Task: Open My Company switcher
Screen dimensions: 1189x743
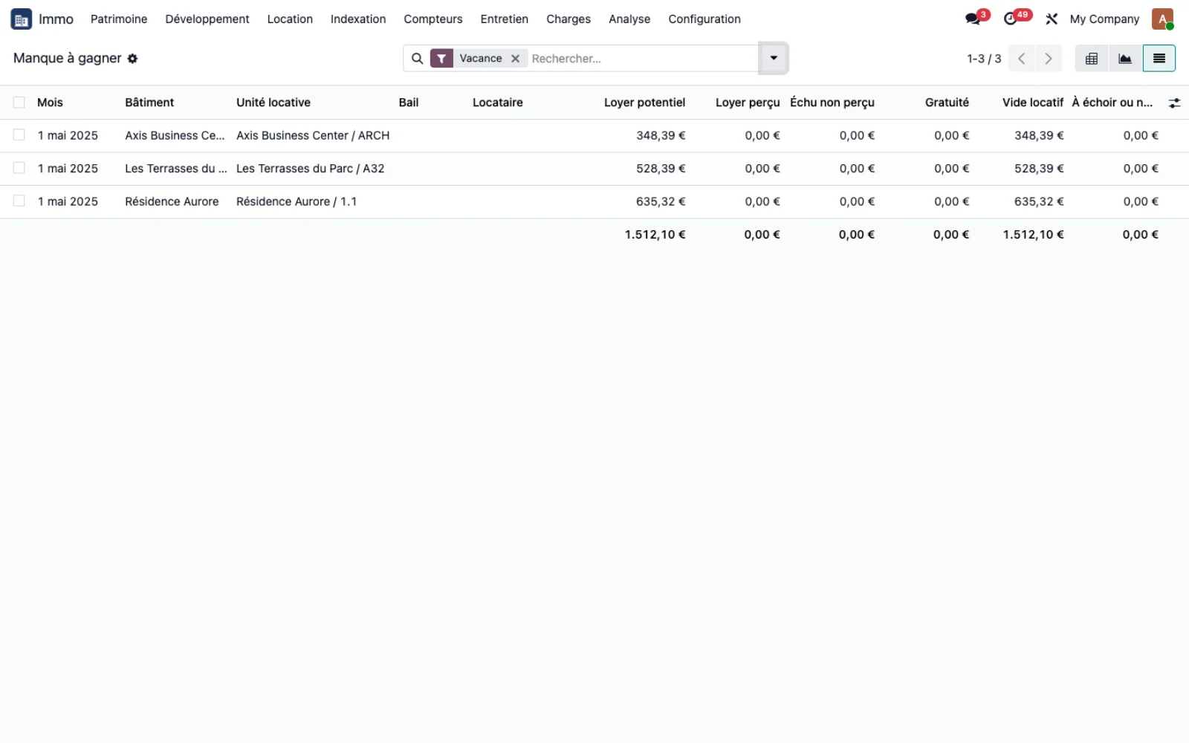Action: point(1104,19)
